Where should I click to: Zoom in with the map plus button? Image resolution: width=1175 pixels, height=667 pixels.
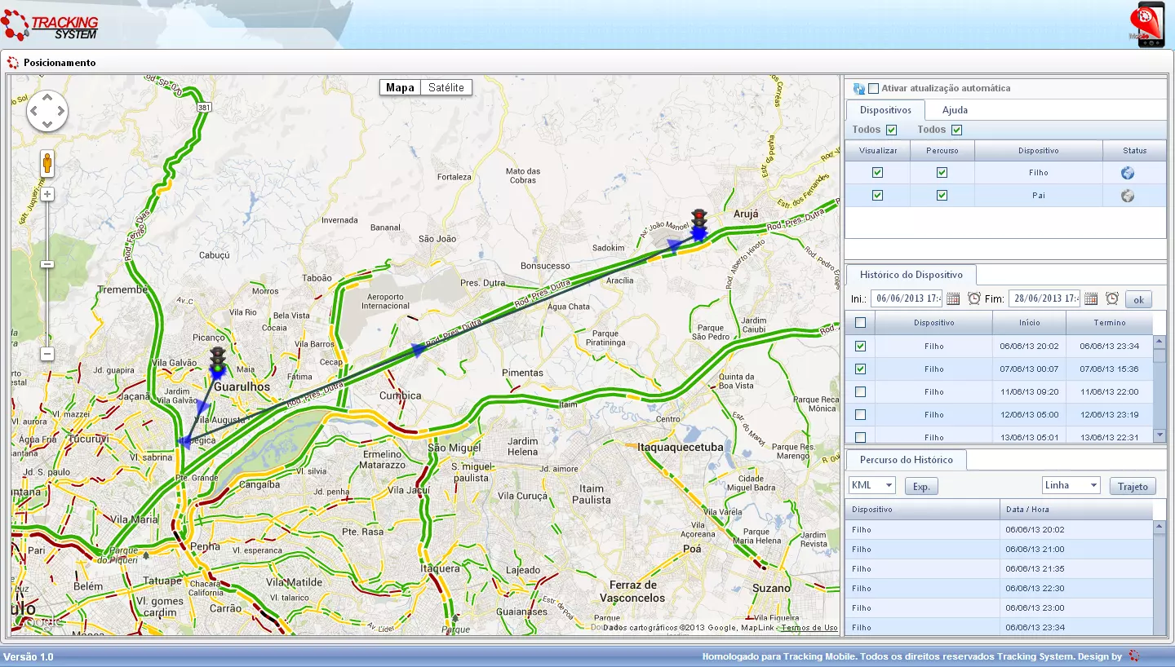point(47,194)
